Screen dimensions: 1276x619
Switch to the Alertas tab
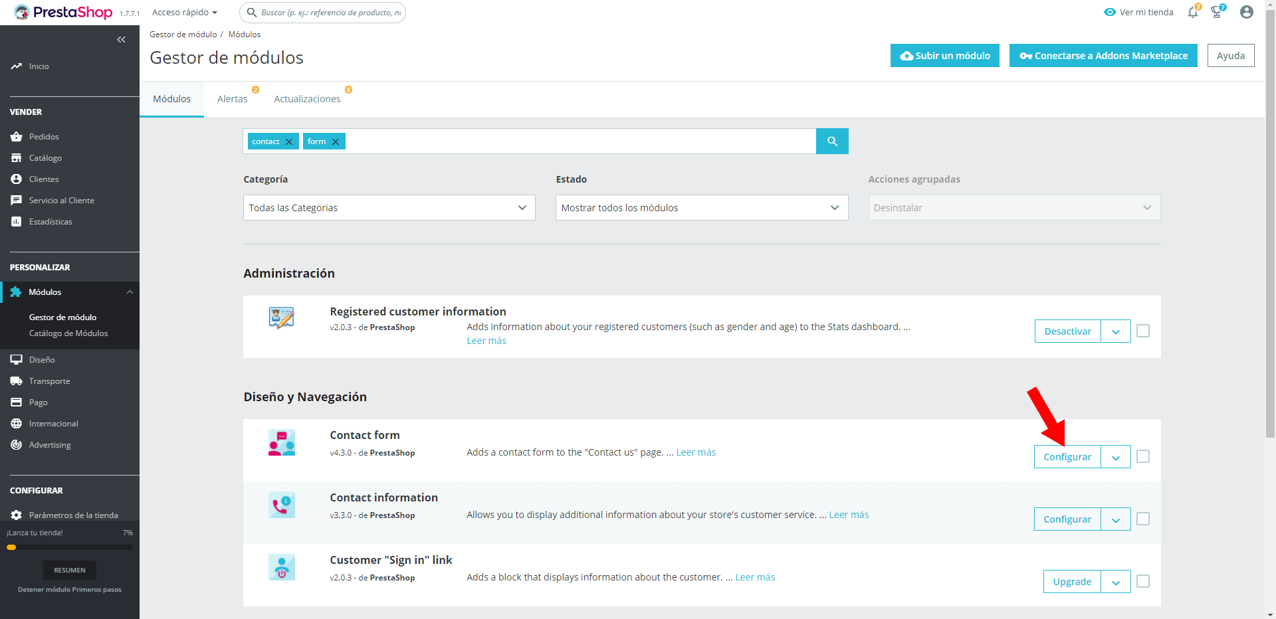click(233, 99)
